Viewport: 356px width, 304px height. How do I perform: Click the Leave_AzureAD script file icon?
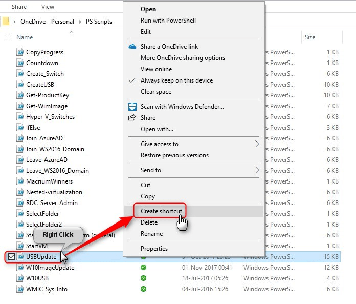pos(20,160)
